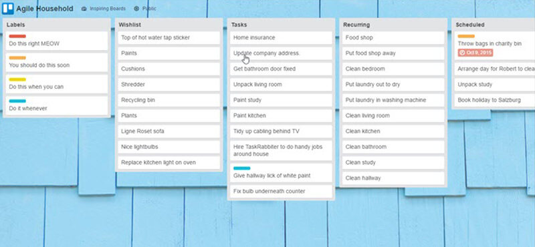Open the Unpack study card
535x247 pixels.
(495, 85)
